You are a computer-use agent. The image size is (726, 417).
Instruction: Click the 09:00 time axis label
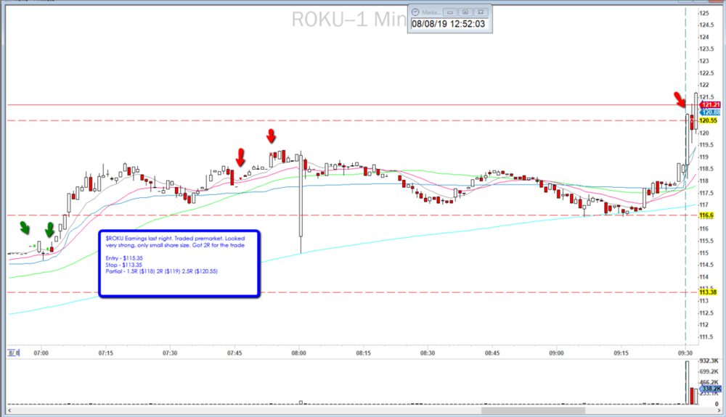pos(557,352)
